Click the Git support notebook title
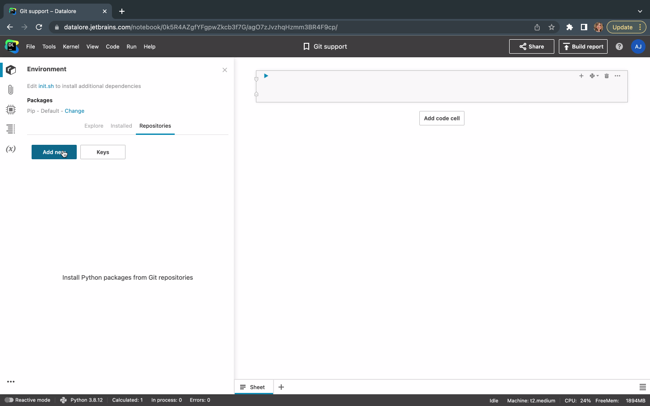Screen dimensions: 650x406 coord(330,46)
